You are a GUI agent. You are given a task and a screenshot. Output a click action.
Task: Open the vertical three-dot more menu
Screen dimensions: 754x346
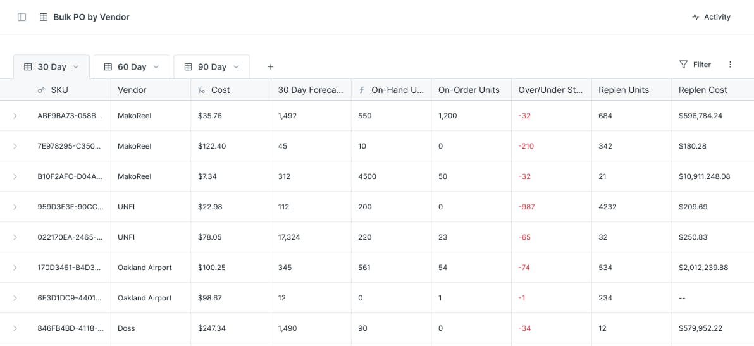731,65
